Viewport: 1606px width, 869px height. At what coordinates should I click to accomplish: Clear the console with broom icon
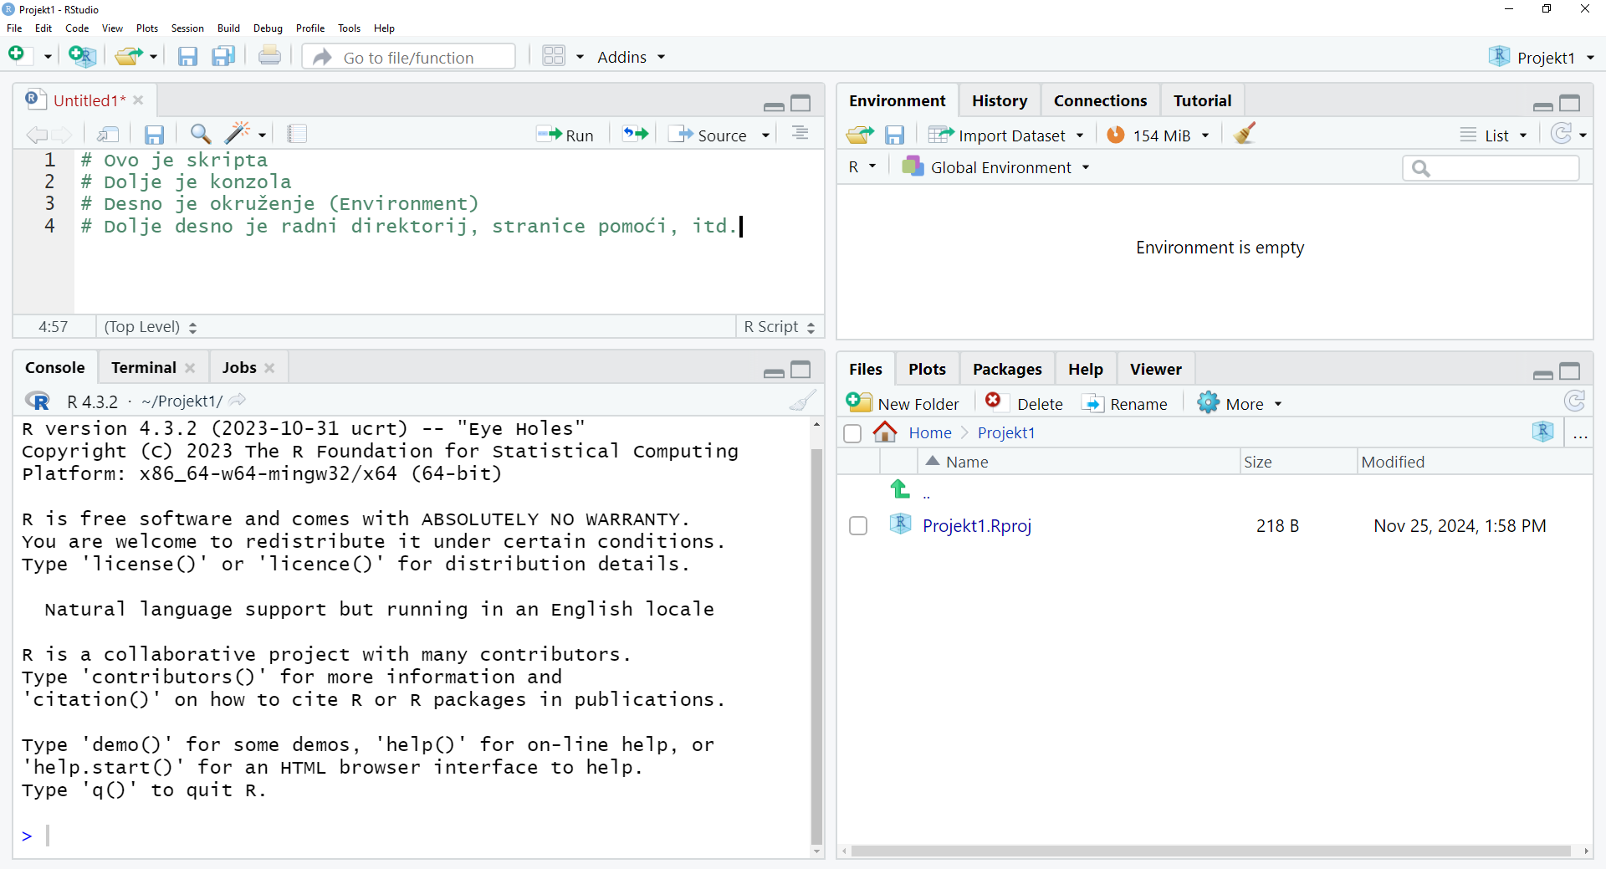coord(801,401)
